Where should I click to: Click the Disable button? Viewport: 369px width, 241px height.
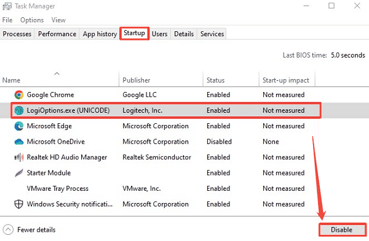point(342,230)
